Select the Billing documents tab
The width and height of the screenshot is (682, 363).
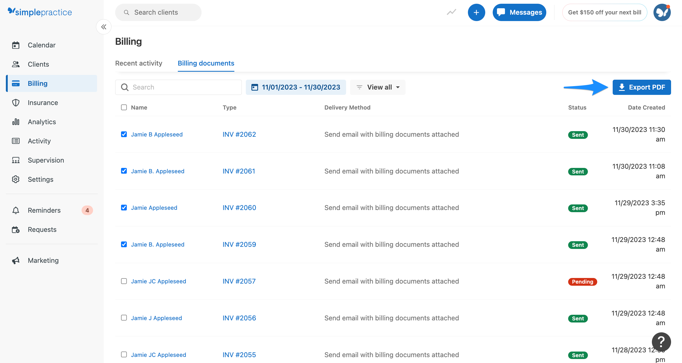[206, 63]
